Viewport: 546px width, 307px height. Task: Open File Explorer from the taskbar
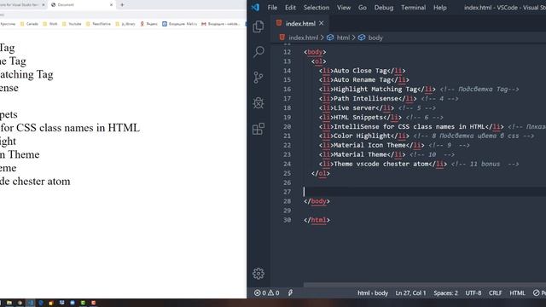[x=9, y=303]
